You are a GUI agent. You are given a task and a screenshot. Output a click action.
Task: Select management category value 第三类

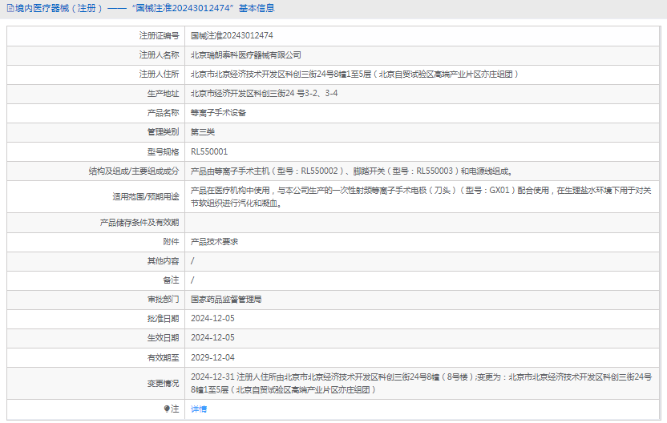pos(203,132)
